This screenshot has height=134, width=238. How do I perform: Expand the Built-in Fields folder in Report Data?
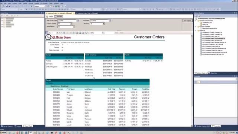point(2,19)
